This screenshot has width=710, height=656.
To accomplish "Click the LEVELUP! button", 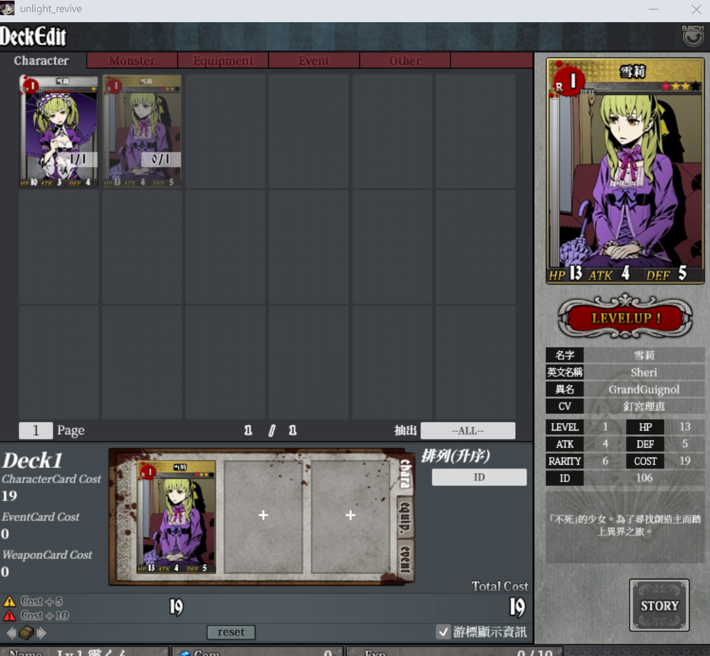I will click(625, 318).
